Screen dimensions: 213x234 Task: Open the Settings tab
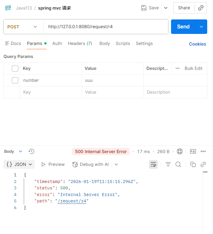[x=144, y=43]
